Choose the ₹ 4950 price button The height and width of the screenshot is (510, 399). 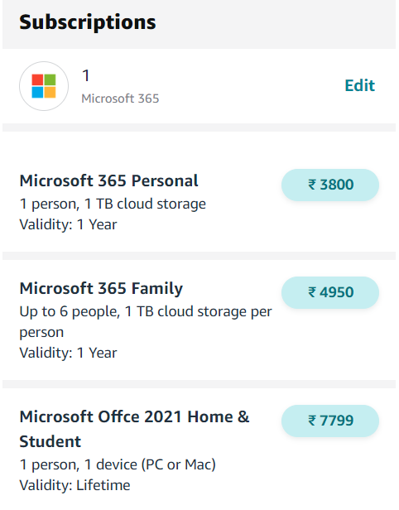[x=330, y=292]
